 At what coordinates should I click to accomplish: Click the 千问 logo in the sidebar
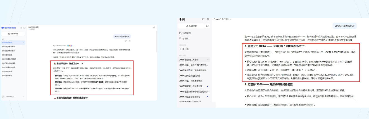coord(182,19)
